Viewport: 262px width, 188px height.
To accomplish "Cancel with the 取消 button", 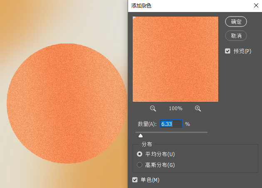I will point(236,36).
